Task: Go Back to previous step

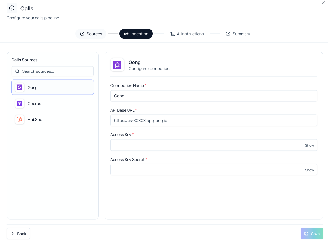Action: point(18,234)
